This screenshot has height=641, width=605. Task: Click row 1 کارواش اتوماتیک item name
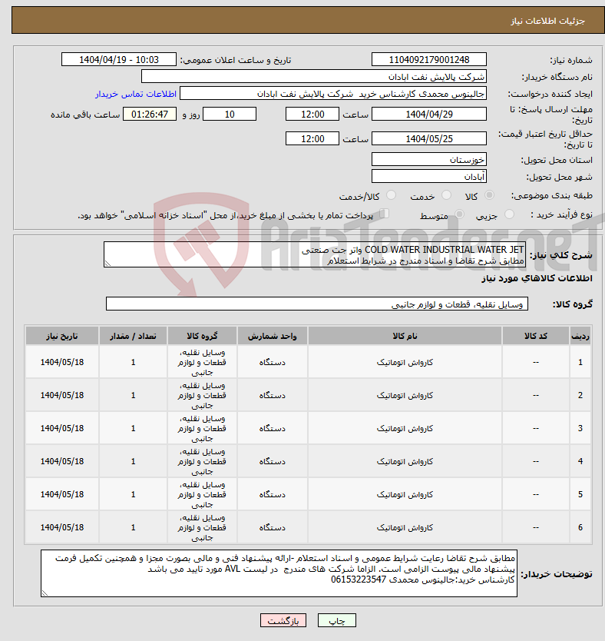point(405,363)
